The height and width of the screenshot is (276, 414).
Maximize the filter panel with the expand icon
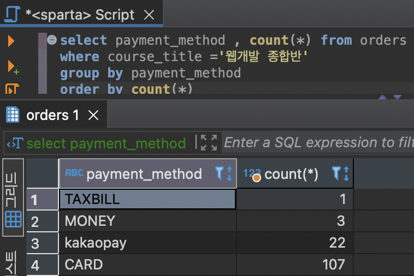(209, 142)
